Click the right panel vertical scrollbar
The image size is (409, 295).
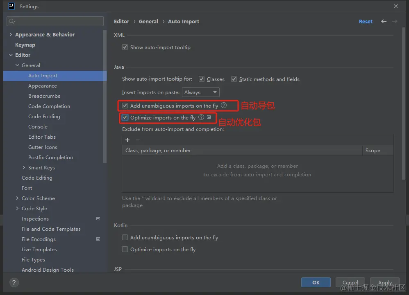pyautogui.click(x=404, y=104)
